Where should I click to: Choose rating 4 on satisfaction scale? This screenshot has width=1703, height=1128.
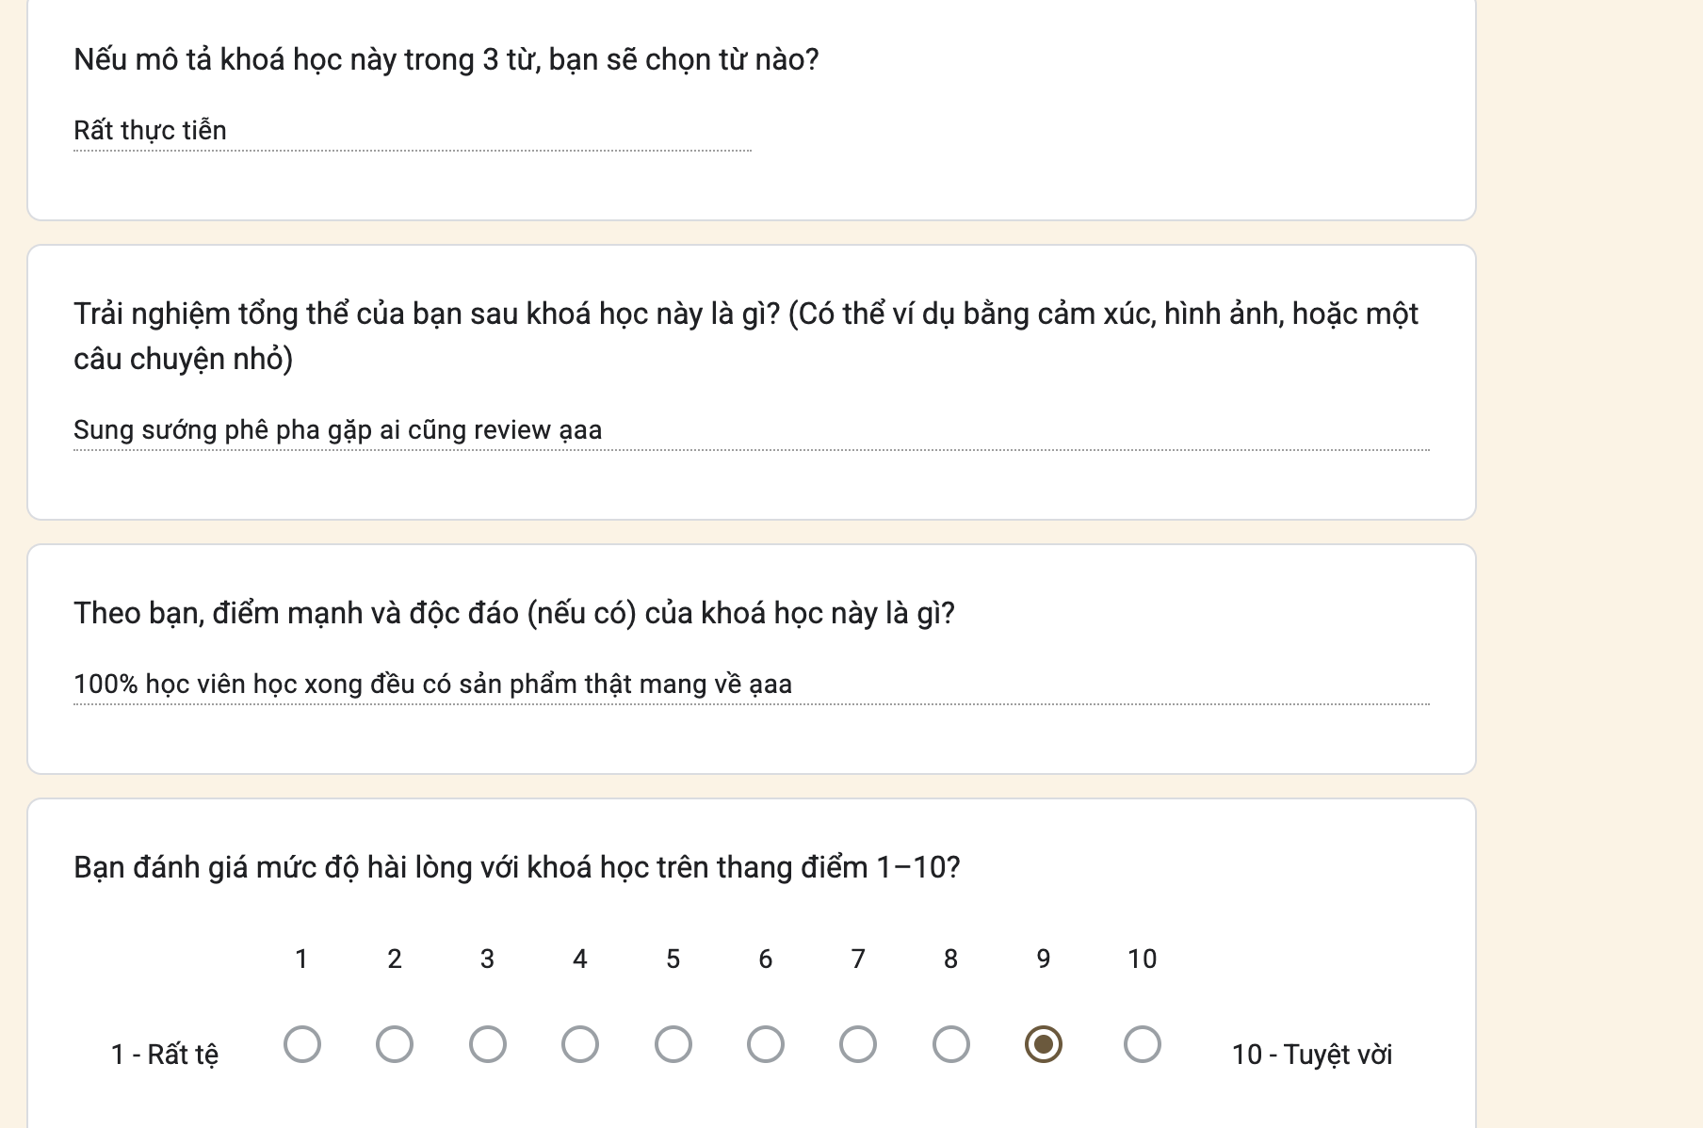point(579,1044)
